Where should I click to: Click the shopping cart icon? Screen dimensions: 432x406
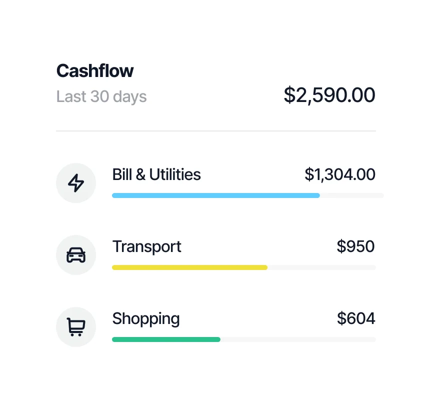point(76,327)
